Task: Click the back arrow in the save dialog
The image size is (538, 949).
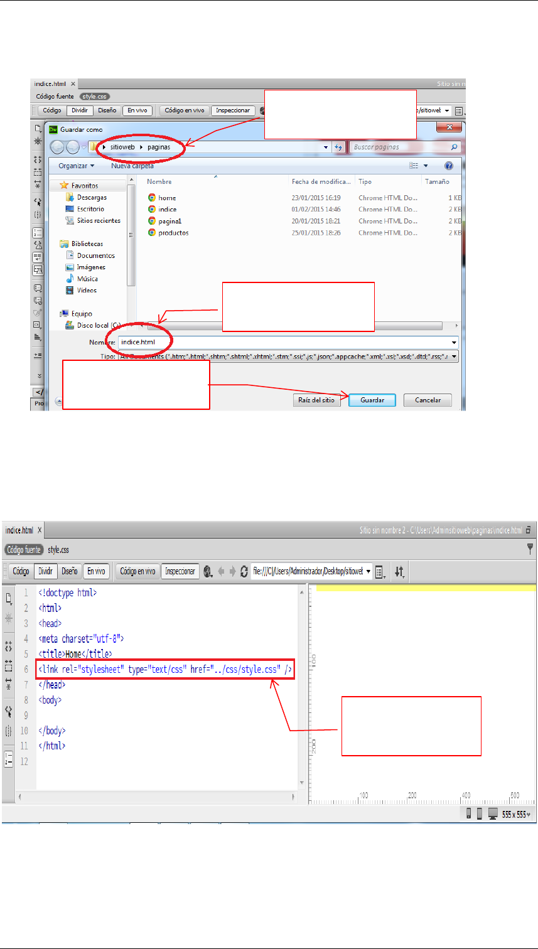Action: point(58,147)
